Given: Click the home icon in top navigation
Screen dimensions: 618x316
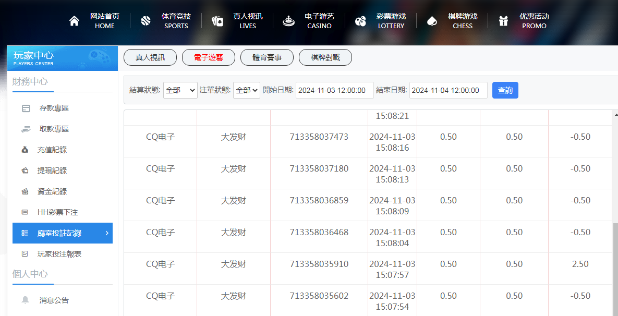Looking at the screenshot, I should tap(75, 21).
